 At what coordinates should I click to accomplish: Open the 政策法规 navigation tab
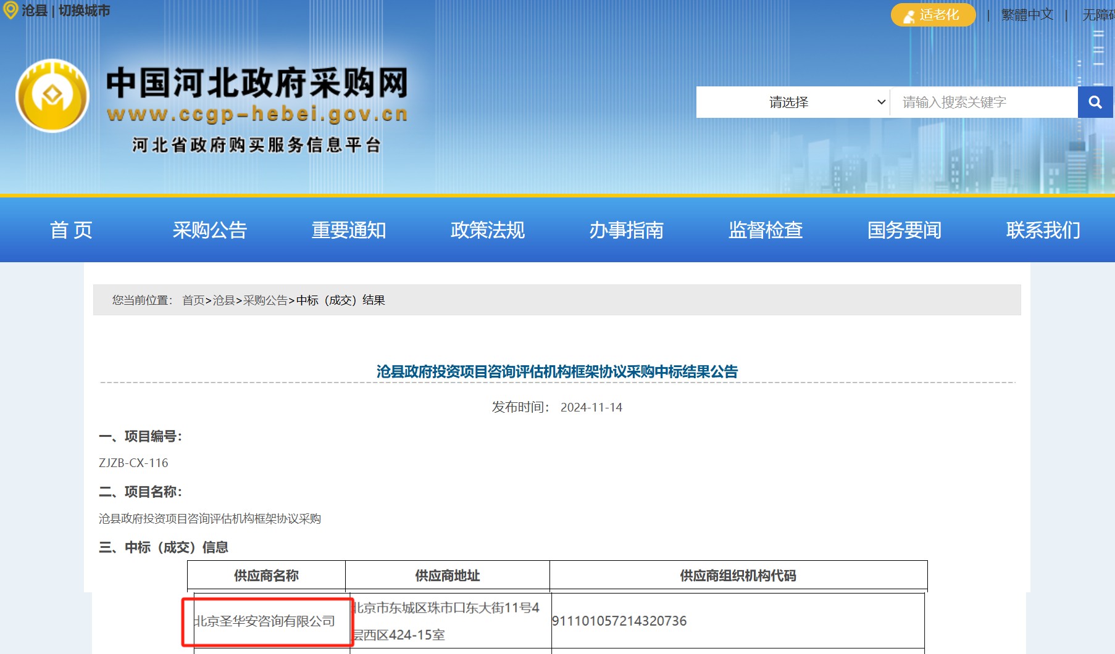click(488, 230)
